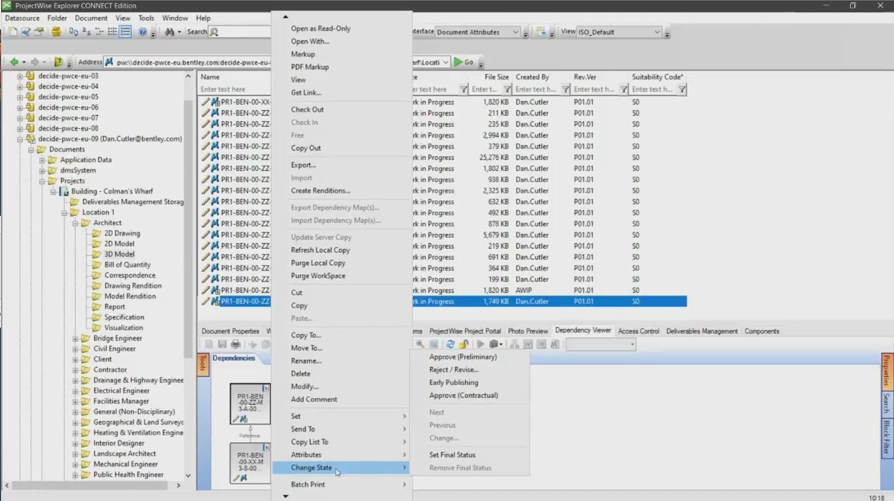Toggle the highlighted list view mode button
The width and height of the screenshot is (894, 501).
click(126, 32)
